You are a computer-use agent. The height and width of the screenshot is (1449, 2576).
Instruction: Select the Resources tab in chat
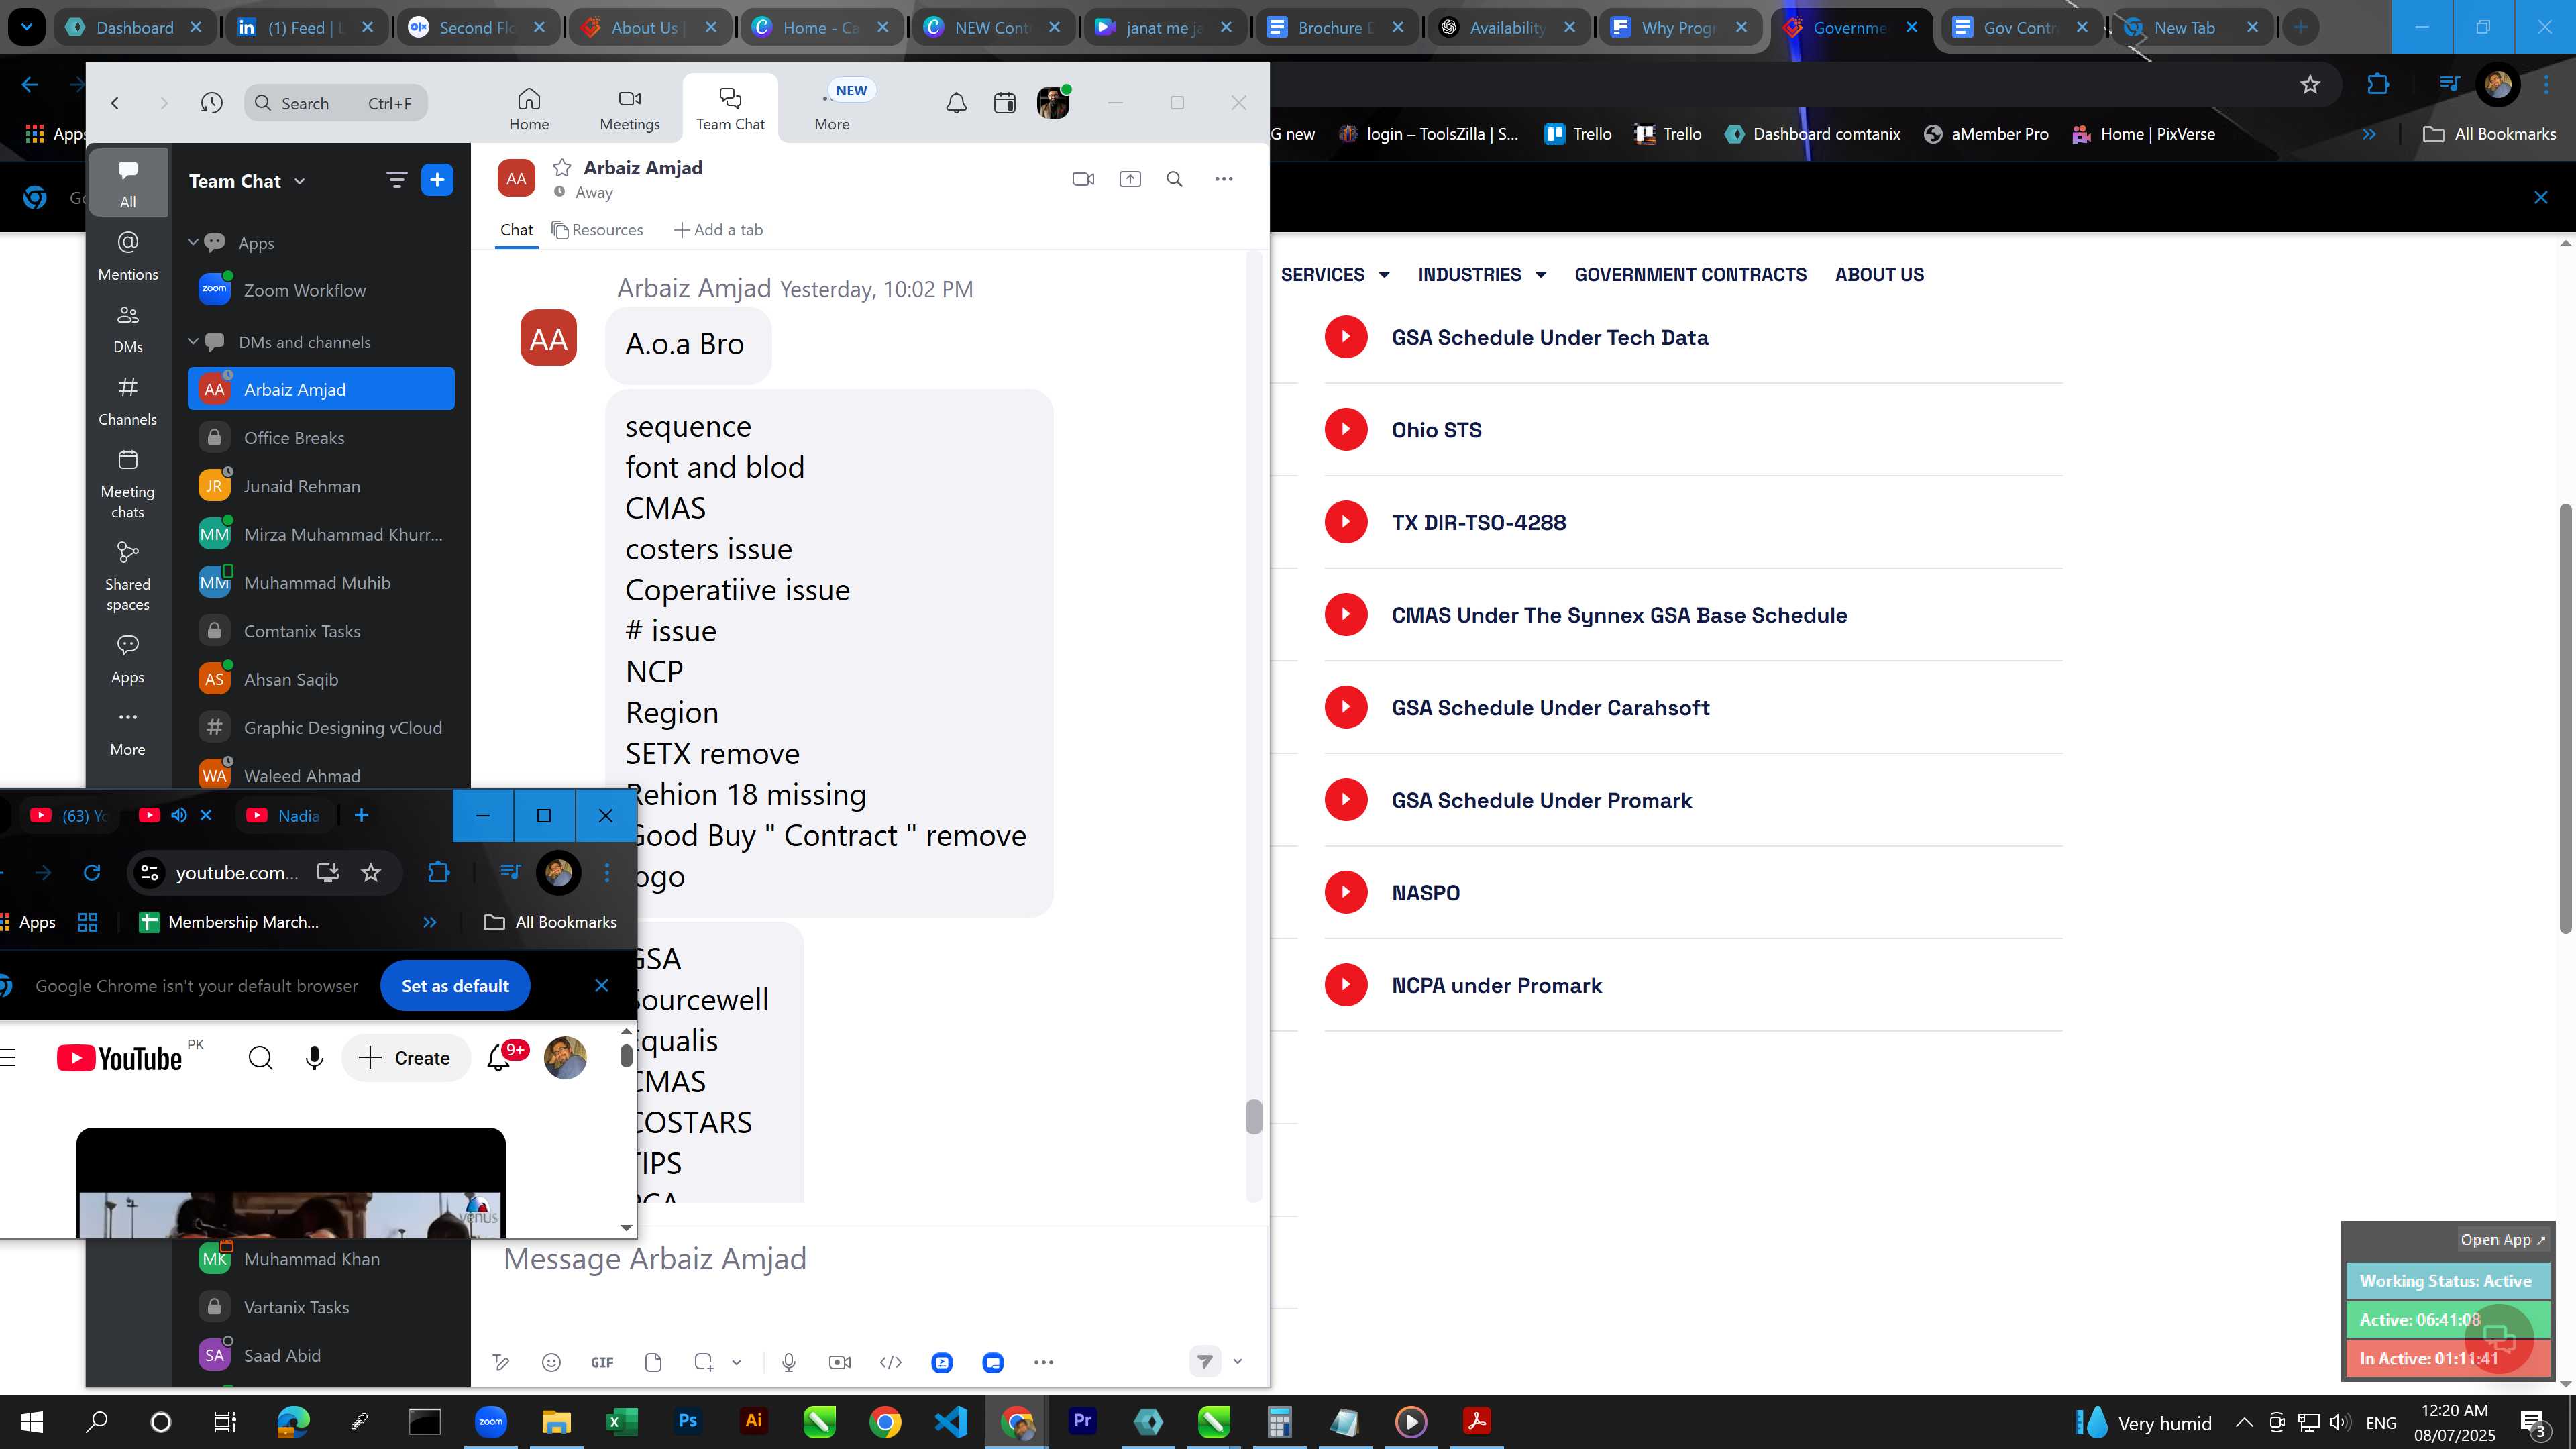tap(598, 230)
